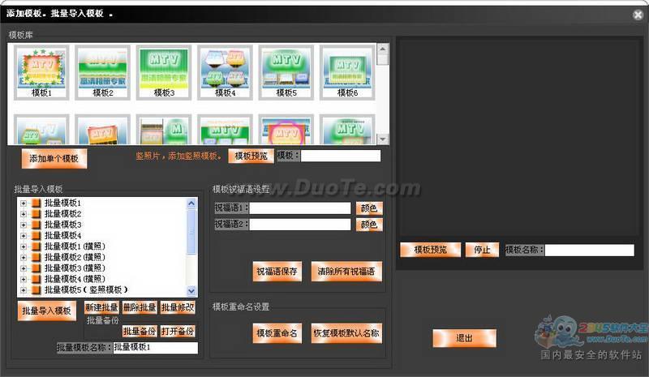The image size is (649, 377).
Task: Click 模板预览 button beside template library
Action: (x=251, y=156)
